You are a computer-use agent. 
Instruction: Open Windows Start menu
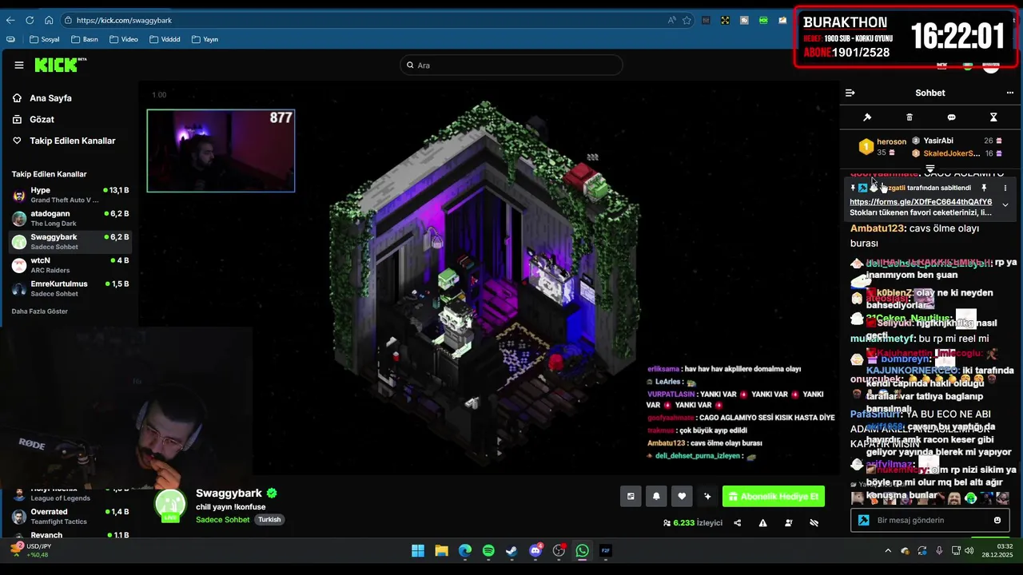pyautogui.click(x=418, y=551)
